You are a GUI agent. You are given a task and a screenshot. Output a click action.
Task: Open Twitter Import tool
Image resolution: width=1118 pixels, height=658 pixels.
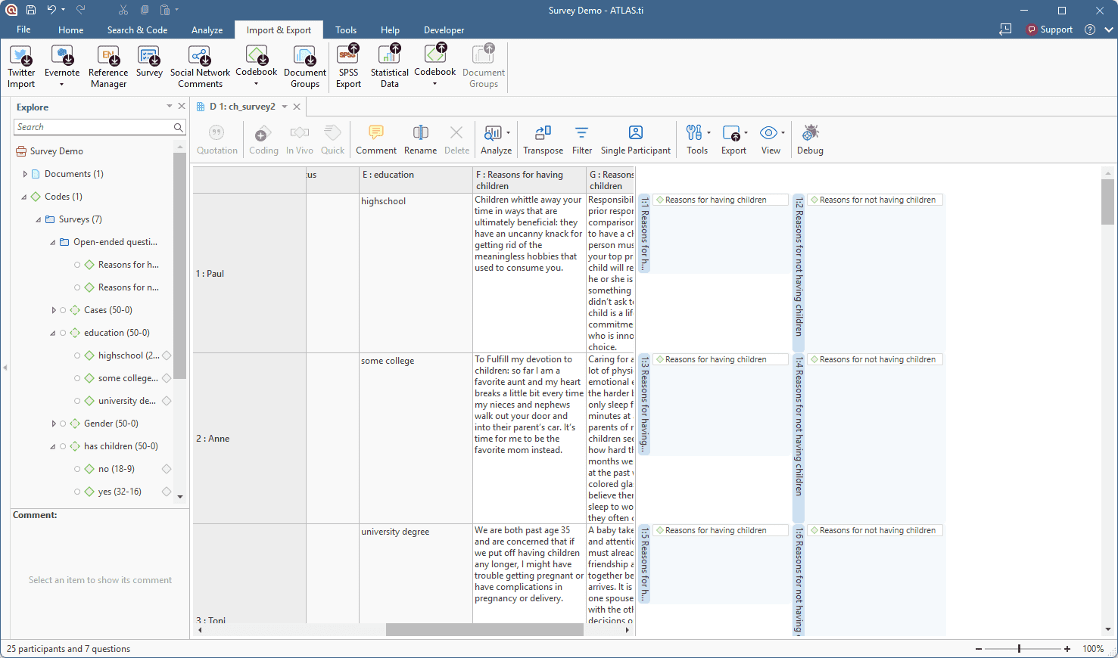click(21, 67)
